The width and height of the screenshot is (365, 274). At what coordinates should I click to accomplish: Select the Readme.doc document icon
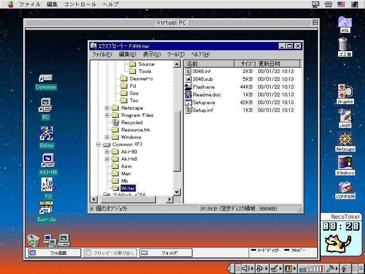pyautogui.click(x=188, y=95)
